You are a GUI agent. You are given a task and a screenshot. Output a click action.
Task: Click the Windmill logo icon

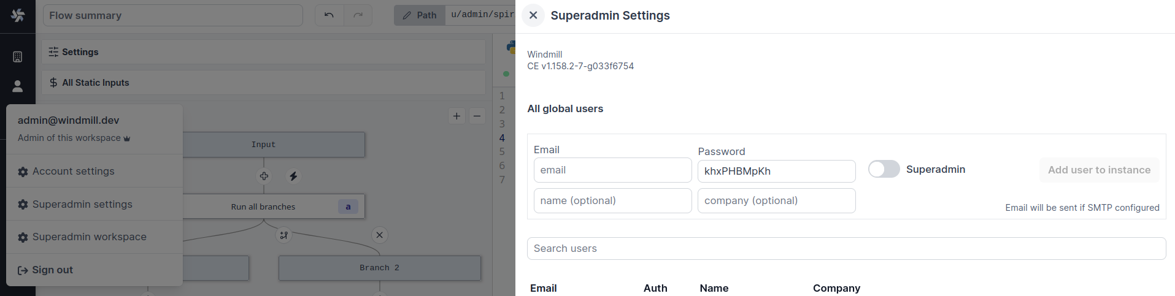(18, 15)
